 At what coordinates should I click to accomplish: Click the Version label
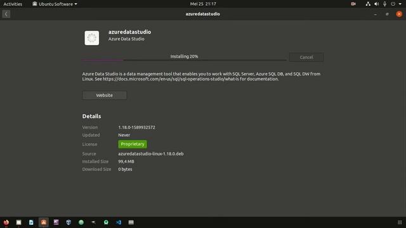90,127
